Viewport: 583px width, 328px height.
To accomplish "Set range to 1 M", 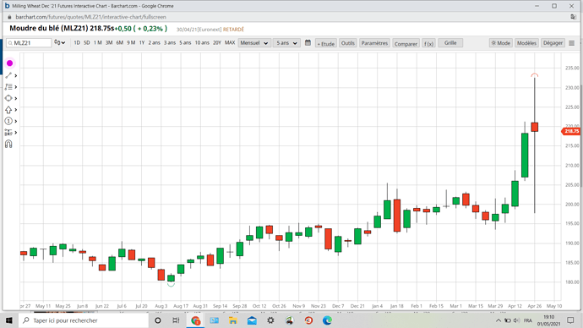I will 98,43.
